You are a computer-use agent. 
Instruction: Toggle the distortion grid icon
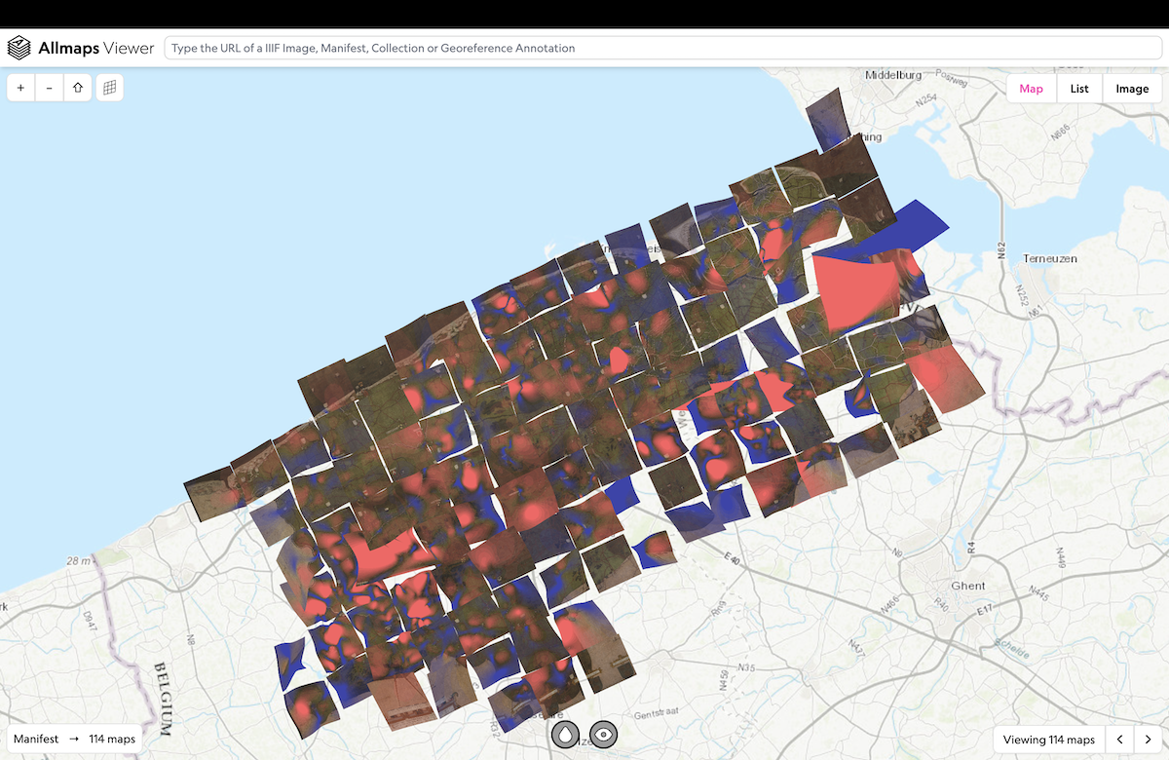point(110,88)
